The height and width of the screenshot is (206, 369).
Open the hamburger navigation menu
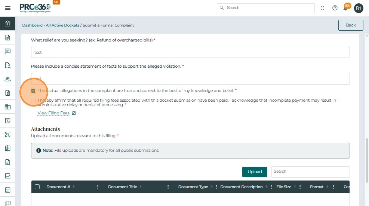tap(7, 8)
